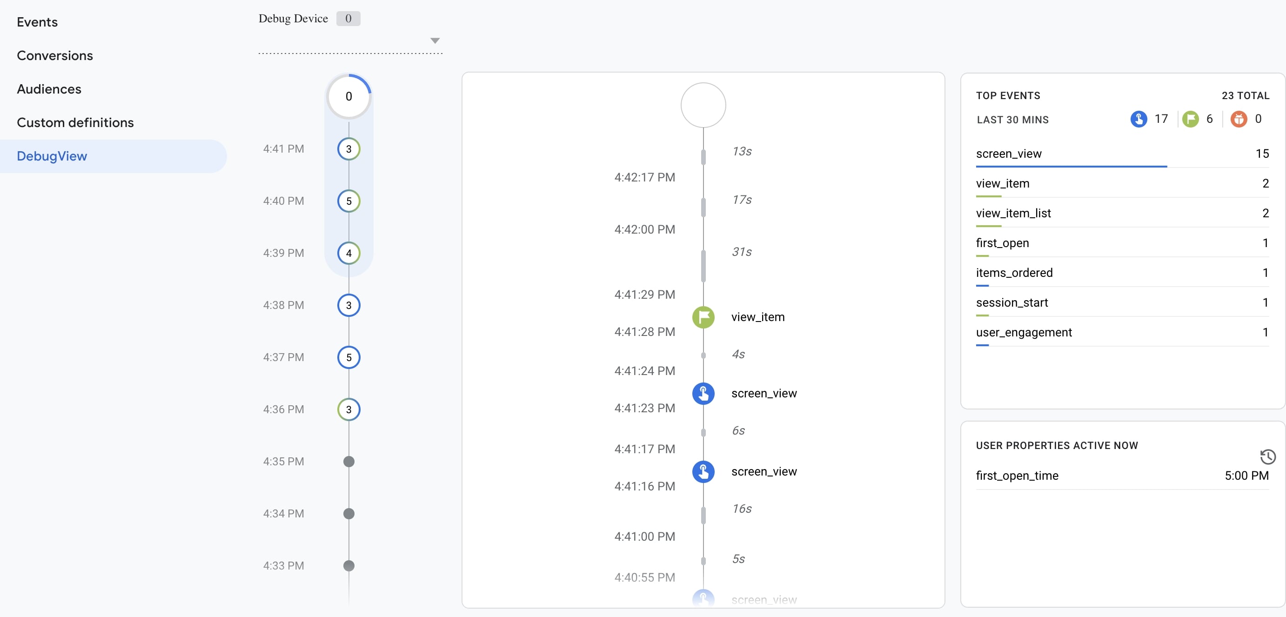Click the 4:41 PM event group expander
Viewport: 1286px width, 617px height.
pyautogui.click(x=348, y=148)
